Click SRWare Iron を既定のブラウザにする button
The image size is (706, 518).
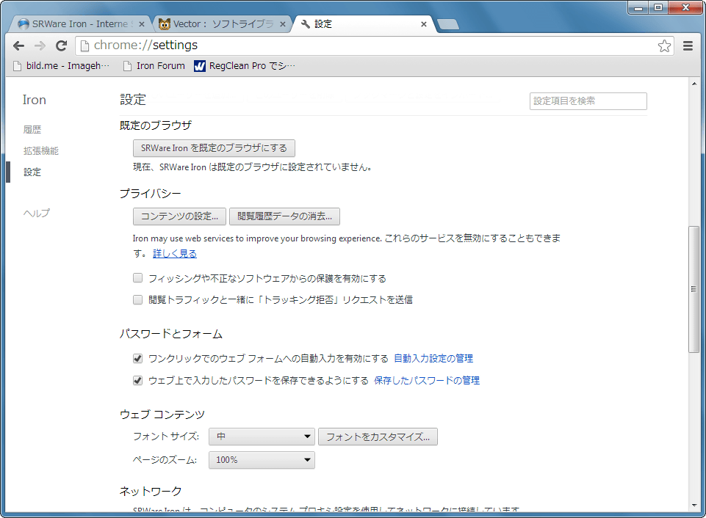tap(214, 148)
